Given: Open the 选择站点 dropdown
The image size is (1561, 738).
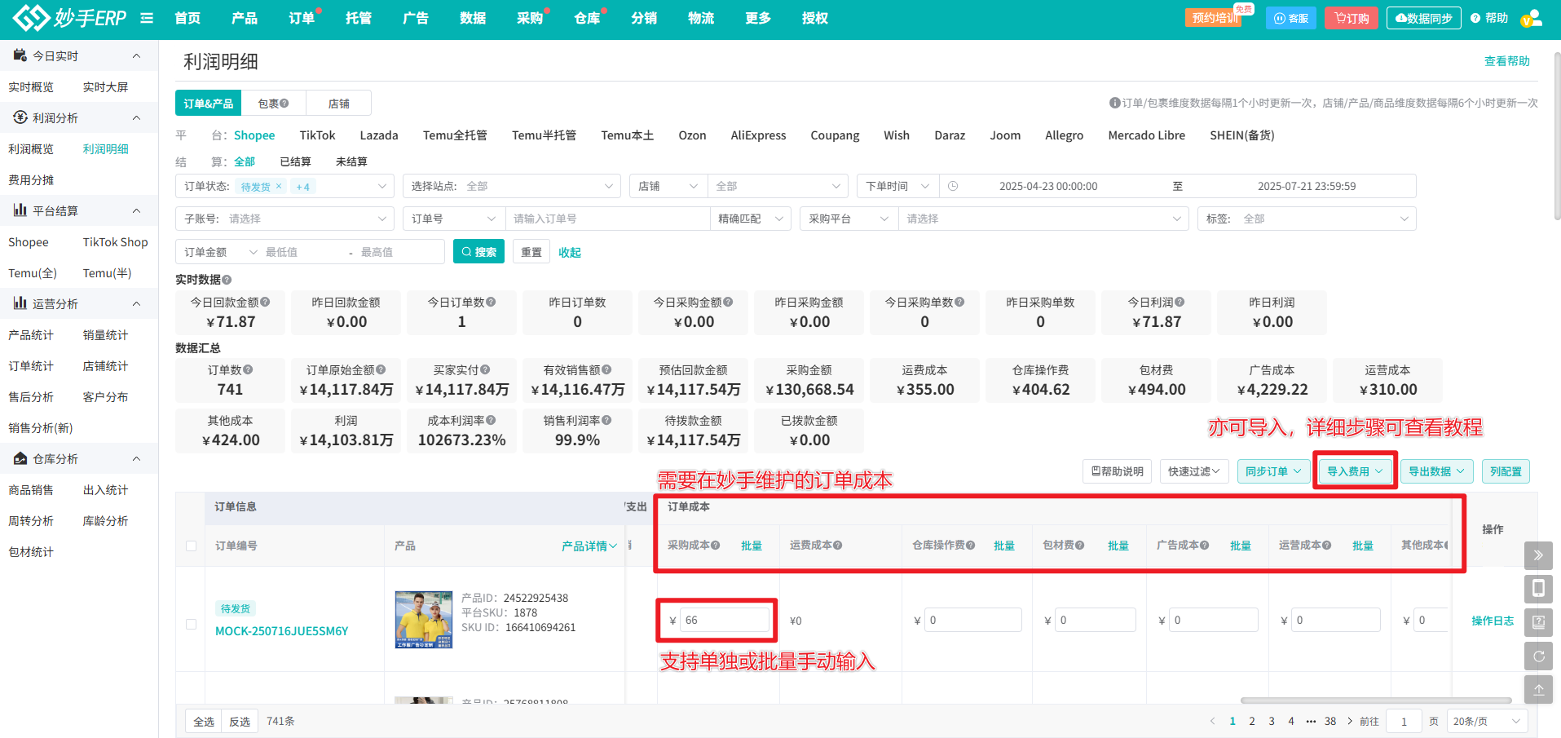Looking at the screenshot, I should point(511,186).
